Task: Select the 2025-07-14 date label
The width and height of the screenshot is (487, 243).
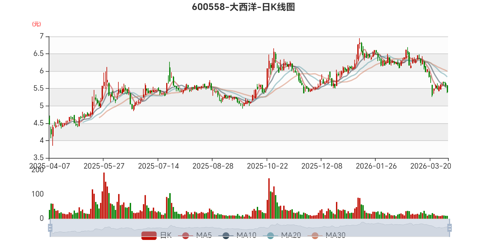Action: click(159, 166)
